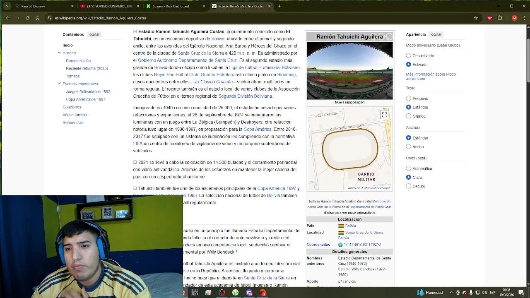Screen dimensions: 530x298
Task: Set page width to Ancho
Action: coord(409,147)
